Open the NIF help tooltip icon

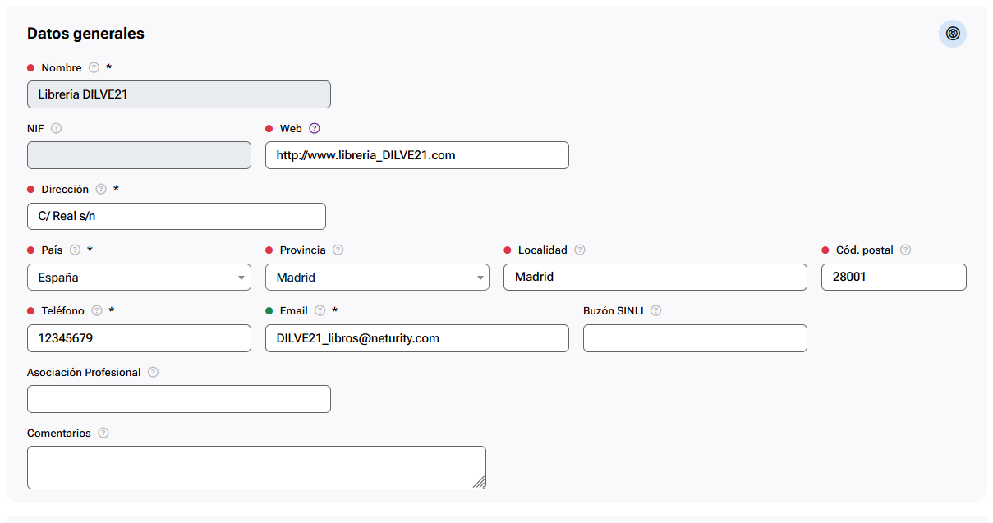coord(56,129)
